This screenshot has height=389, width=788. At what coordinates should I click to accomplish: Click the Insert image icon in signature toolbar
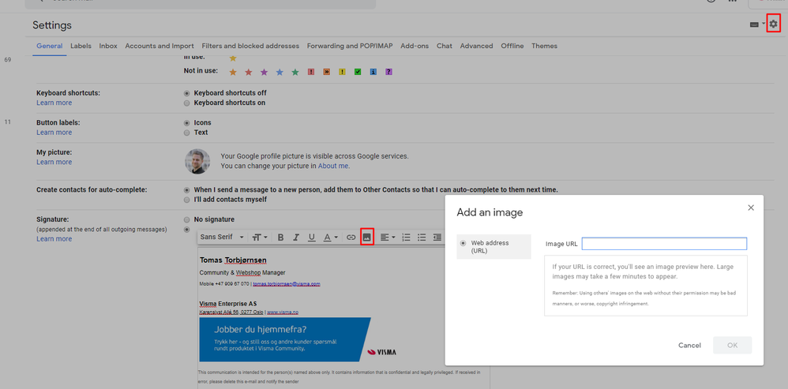367,237
